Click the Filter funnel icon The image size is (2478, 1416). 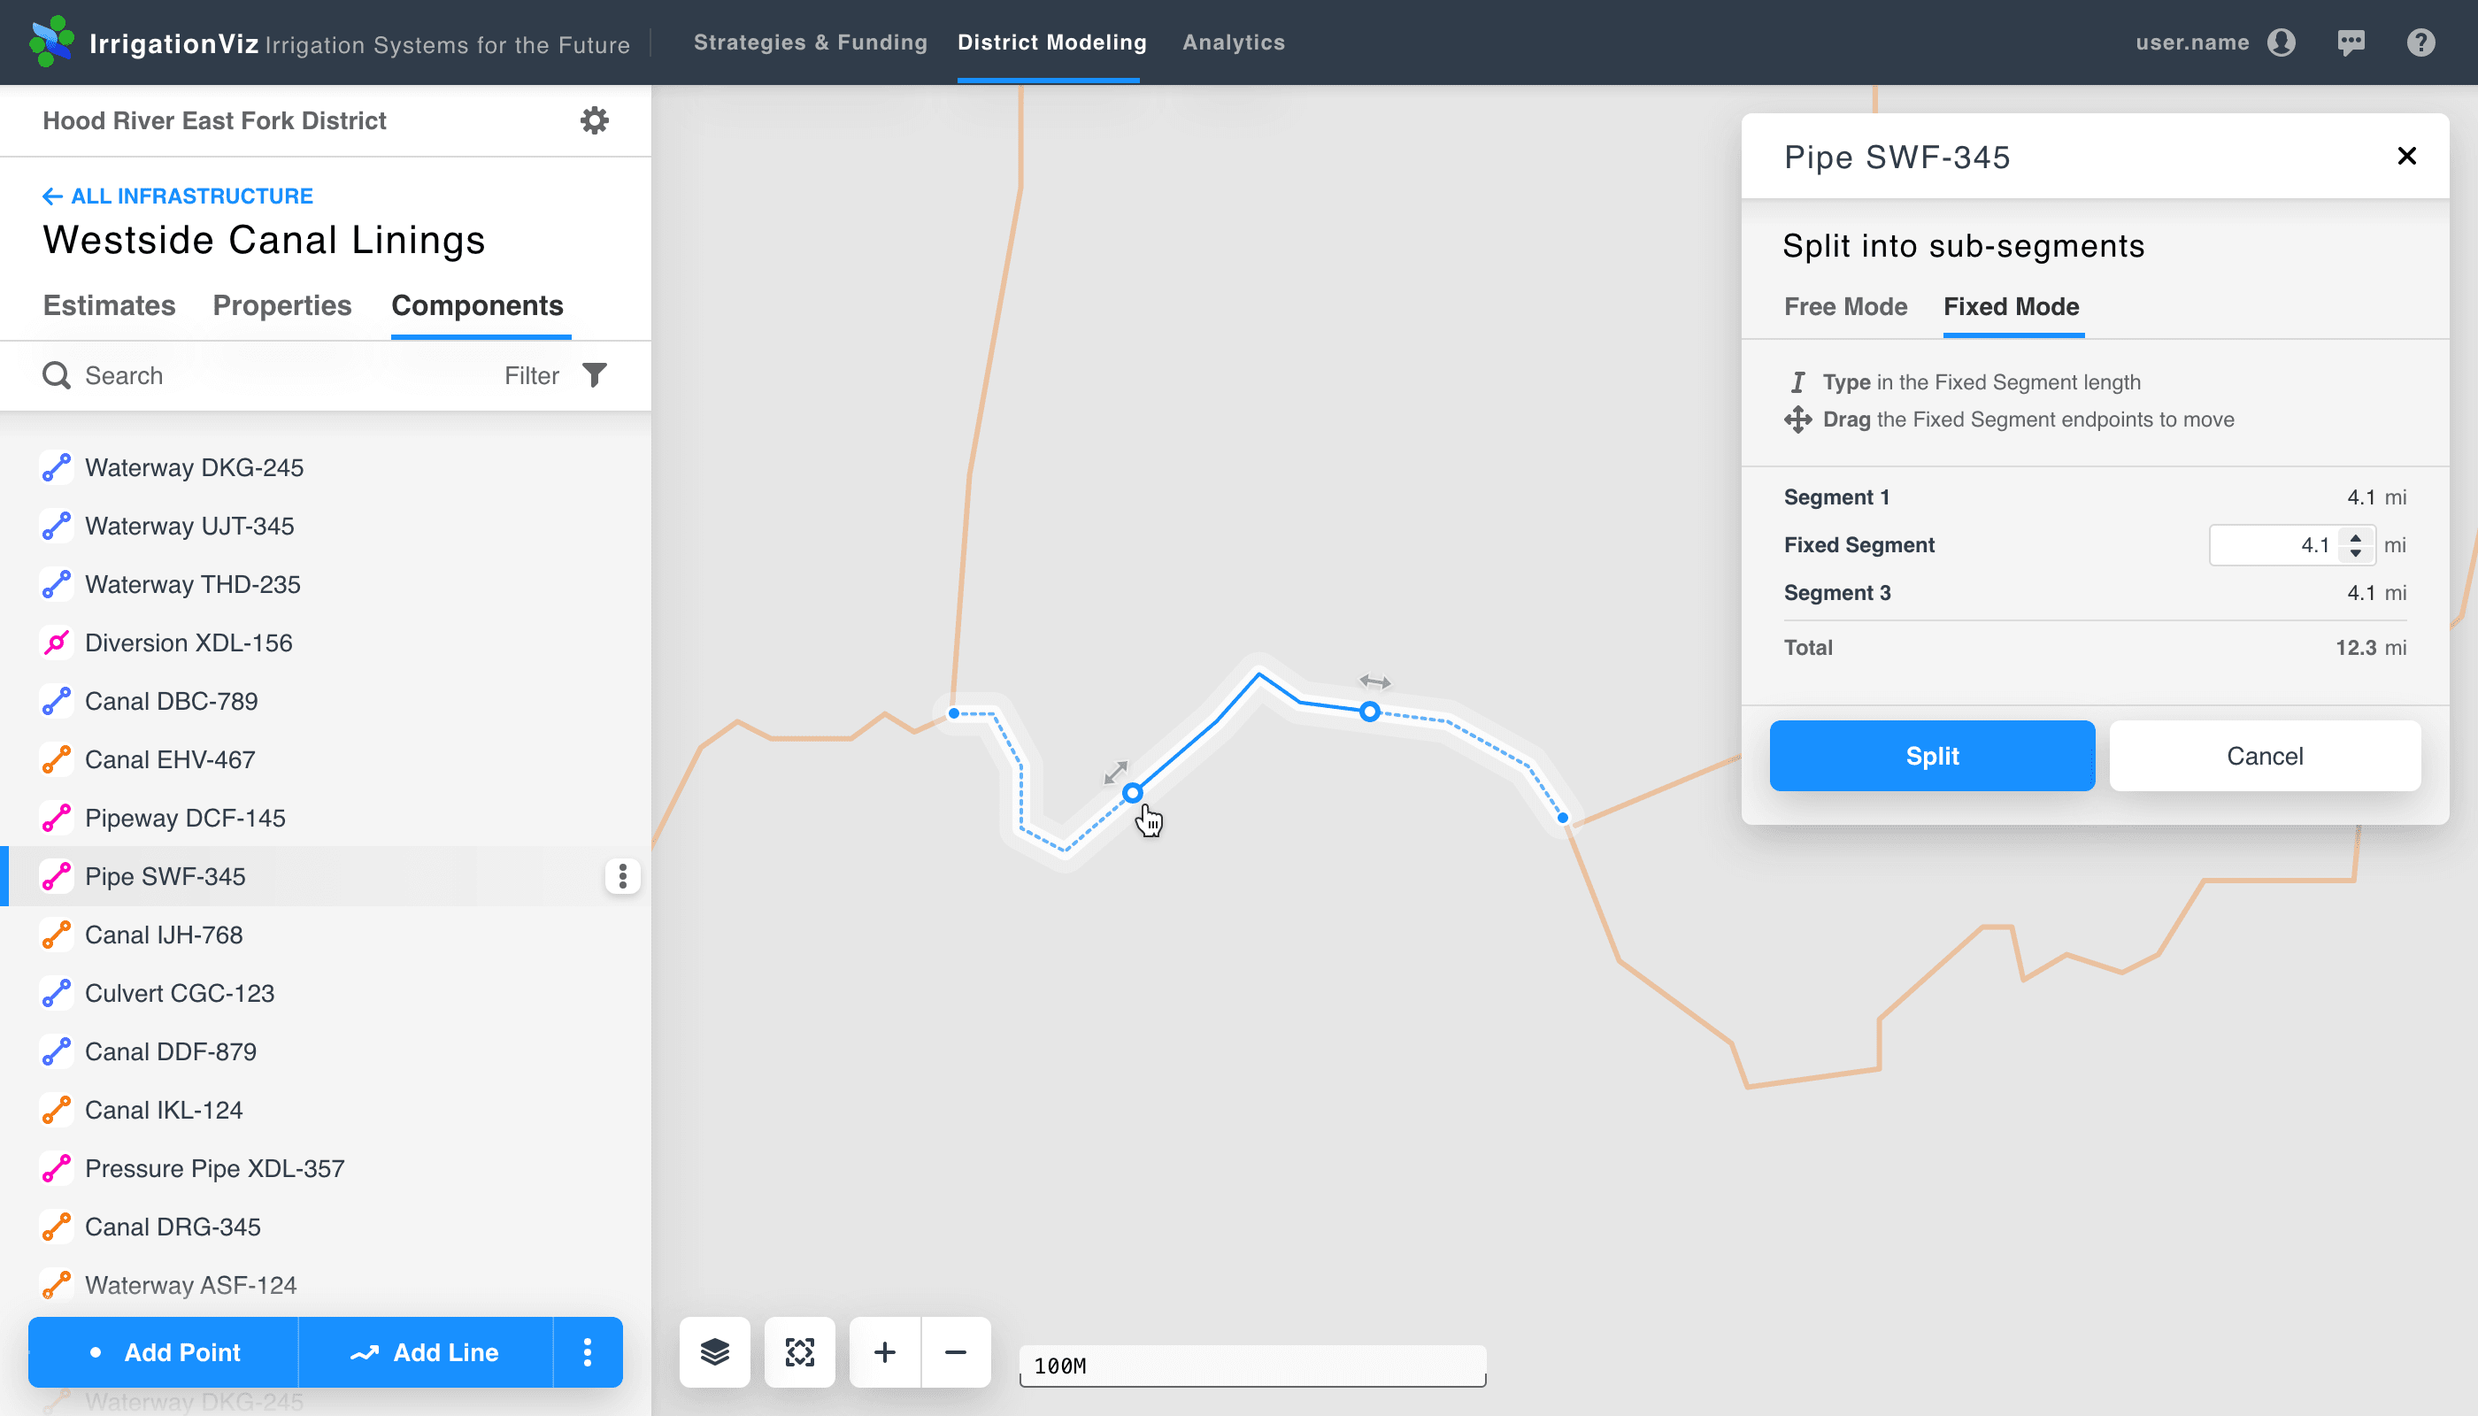pos(594,375)
